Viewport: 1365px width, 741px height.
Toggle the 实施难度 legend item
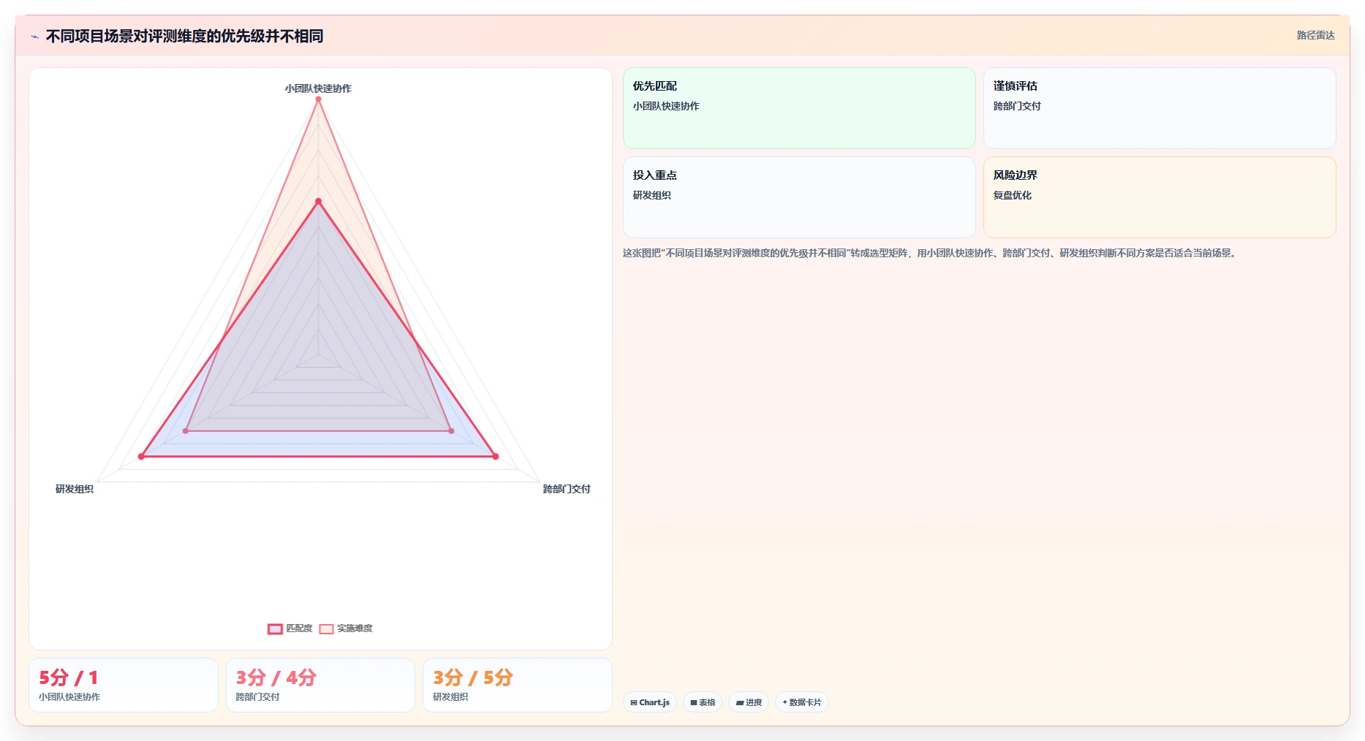pyautogui.click(x=346, y=628)
